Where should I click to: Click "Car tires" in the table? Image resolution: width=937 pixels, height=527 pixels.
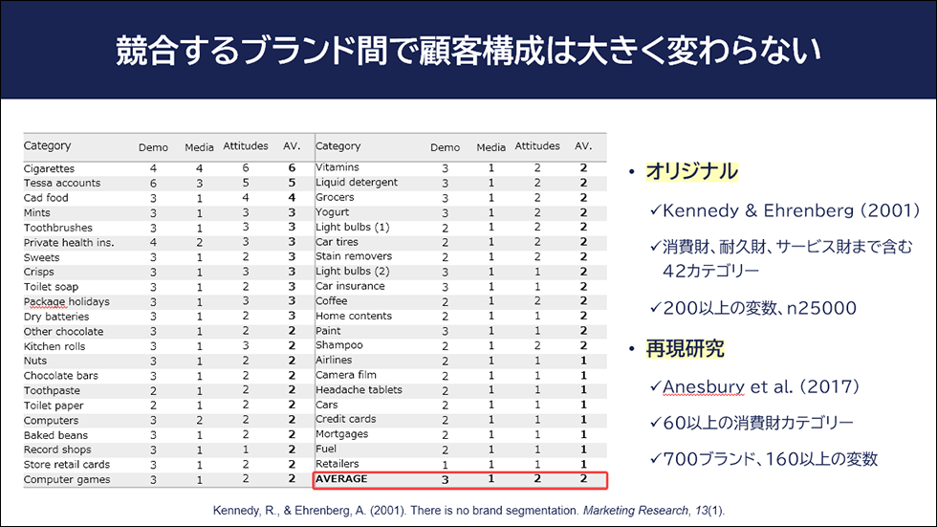point(337,242)
